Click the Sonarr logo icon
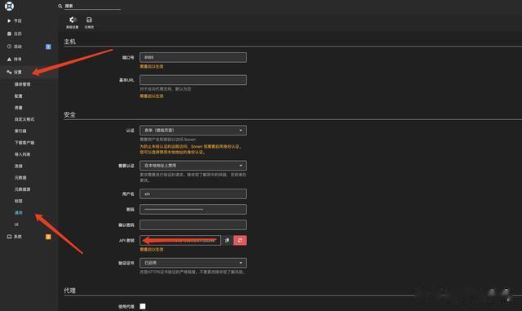 [9, 6]
